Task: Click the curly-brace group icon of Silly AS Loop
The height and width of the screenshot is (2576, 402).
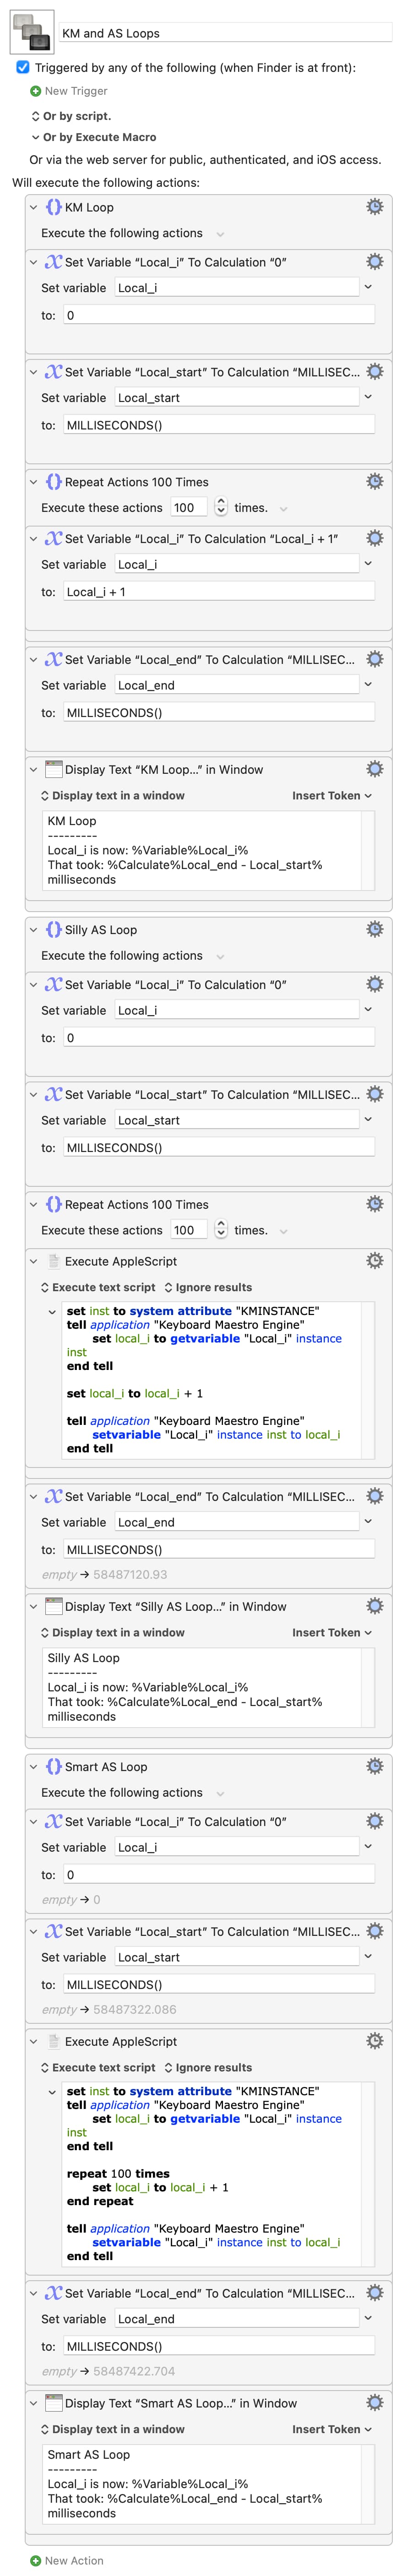Action: click(54, 929)
